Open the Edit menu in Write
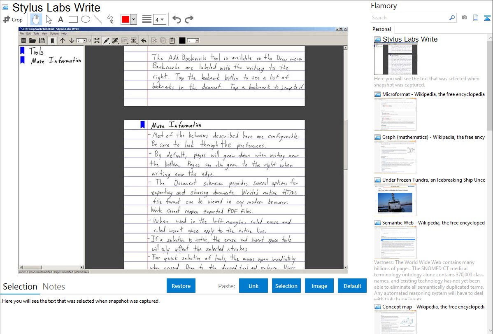This screenshot has height=334, width=493. (28, 33)
